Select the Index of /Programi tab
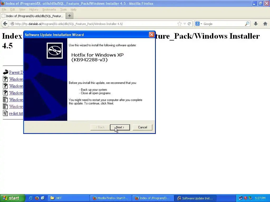The width and height of the screenshot is (270, 202). point(33,16)
